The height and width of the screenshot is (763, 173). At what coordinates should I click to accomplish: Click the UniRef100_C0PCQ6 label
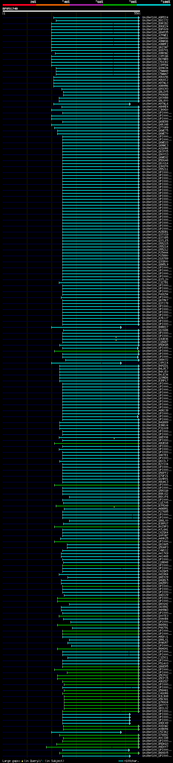(155, 56)
